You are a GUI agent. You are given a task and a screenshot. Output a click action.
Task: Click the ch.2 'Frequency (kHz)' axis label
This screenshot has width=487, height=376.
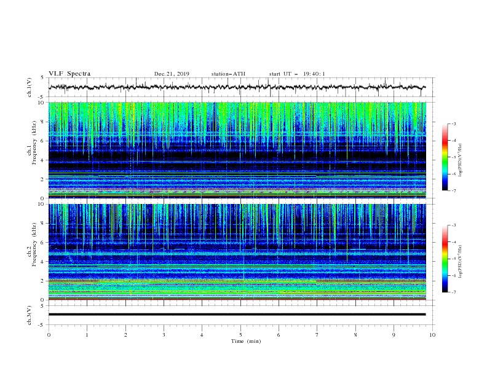(x=34, y=244)
